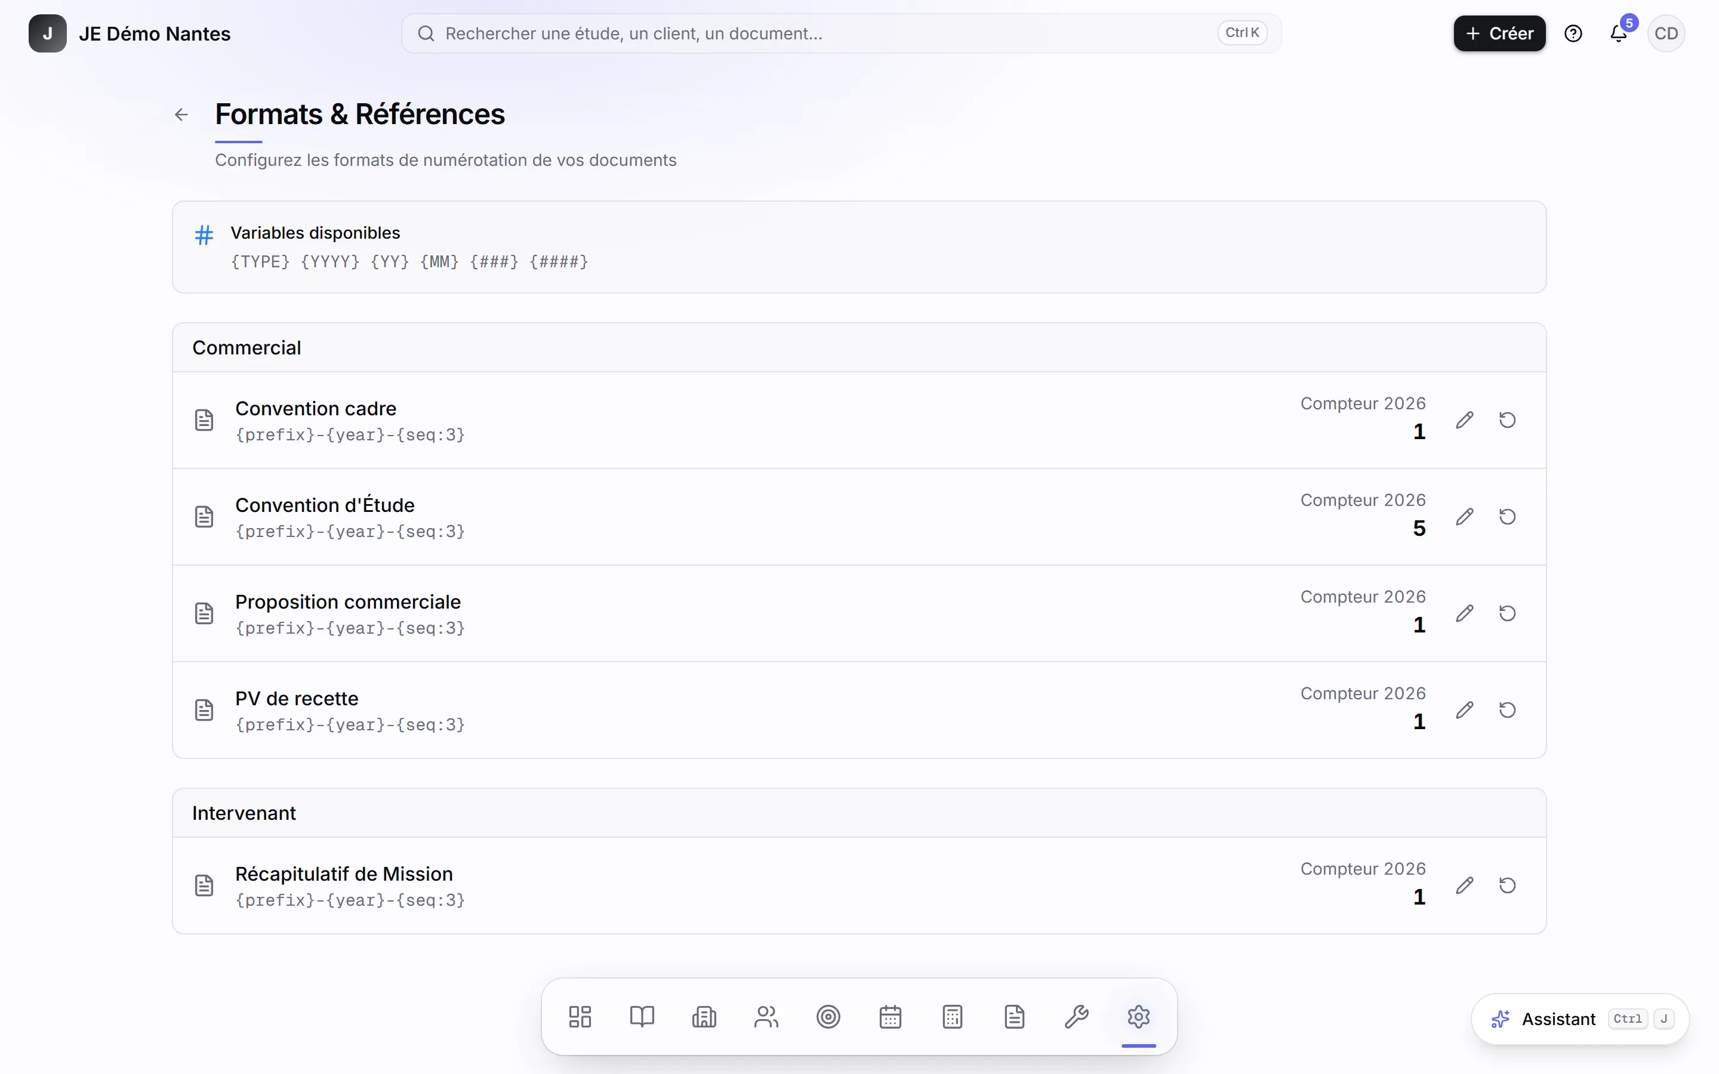Open the wrench icon in bottom dock
This screenshot has height=1074, width=1719.
1077,1017
